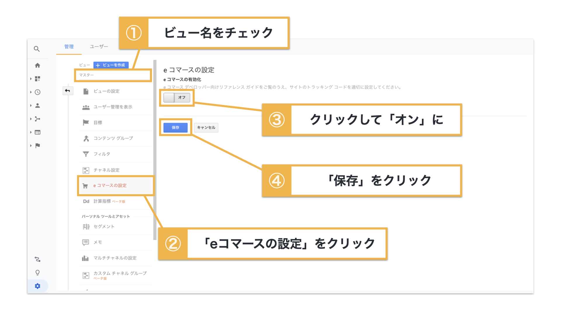
Task: Open マルチチャネルの設定 menu item
Action: [x=115, y=258]
